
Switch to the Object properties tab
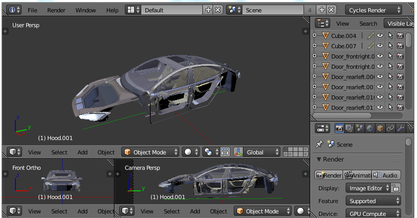(380, 129)
